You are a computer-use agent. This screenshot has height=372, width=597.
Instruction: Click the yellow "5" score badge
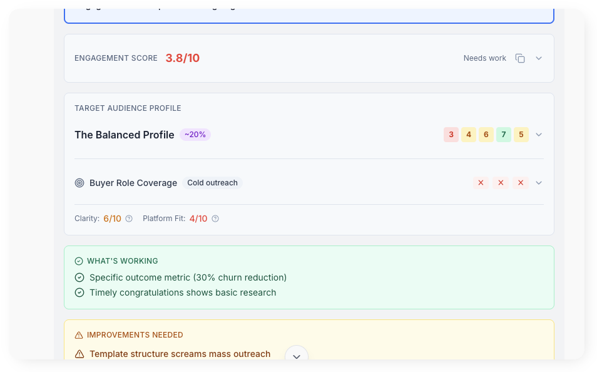coord(521,135)
